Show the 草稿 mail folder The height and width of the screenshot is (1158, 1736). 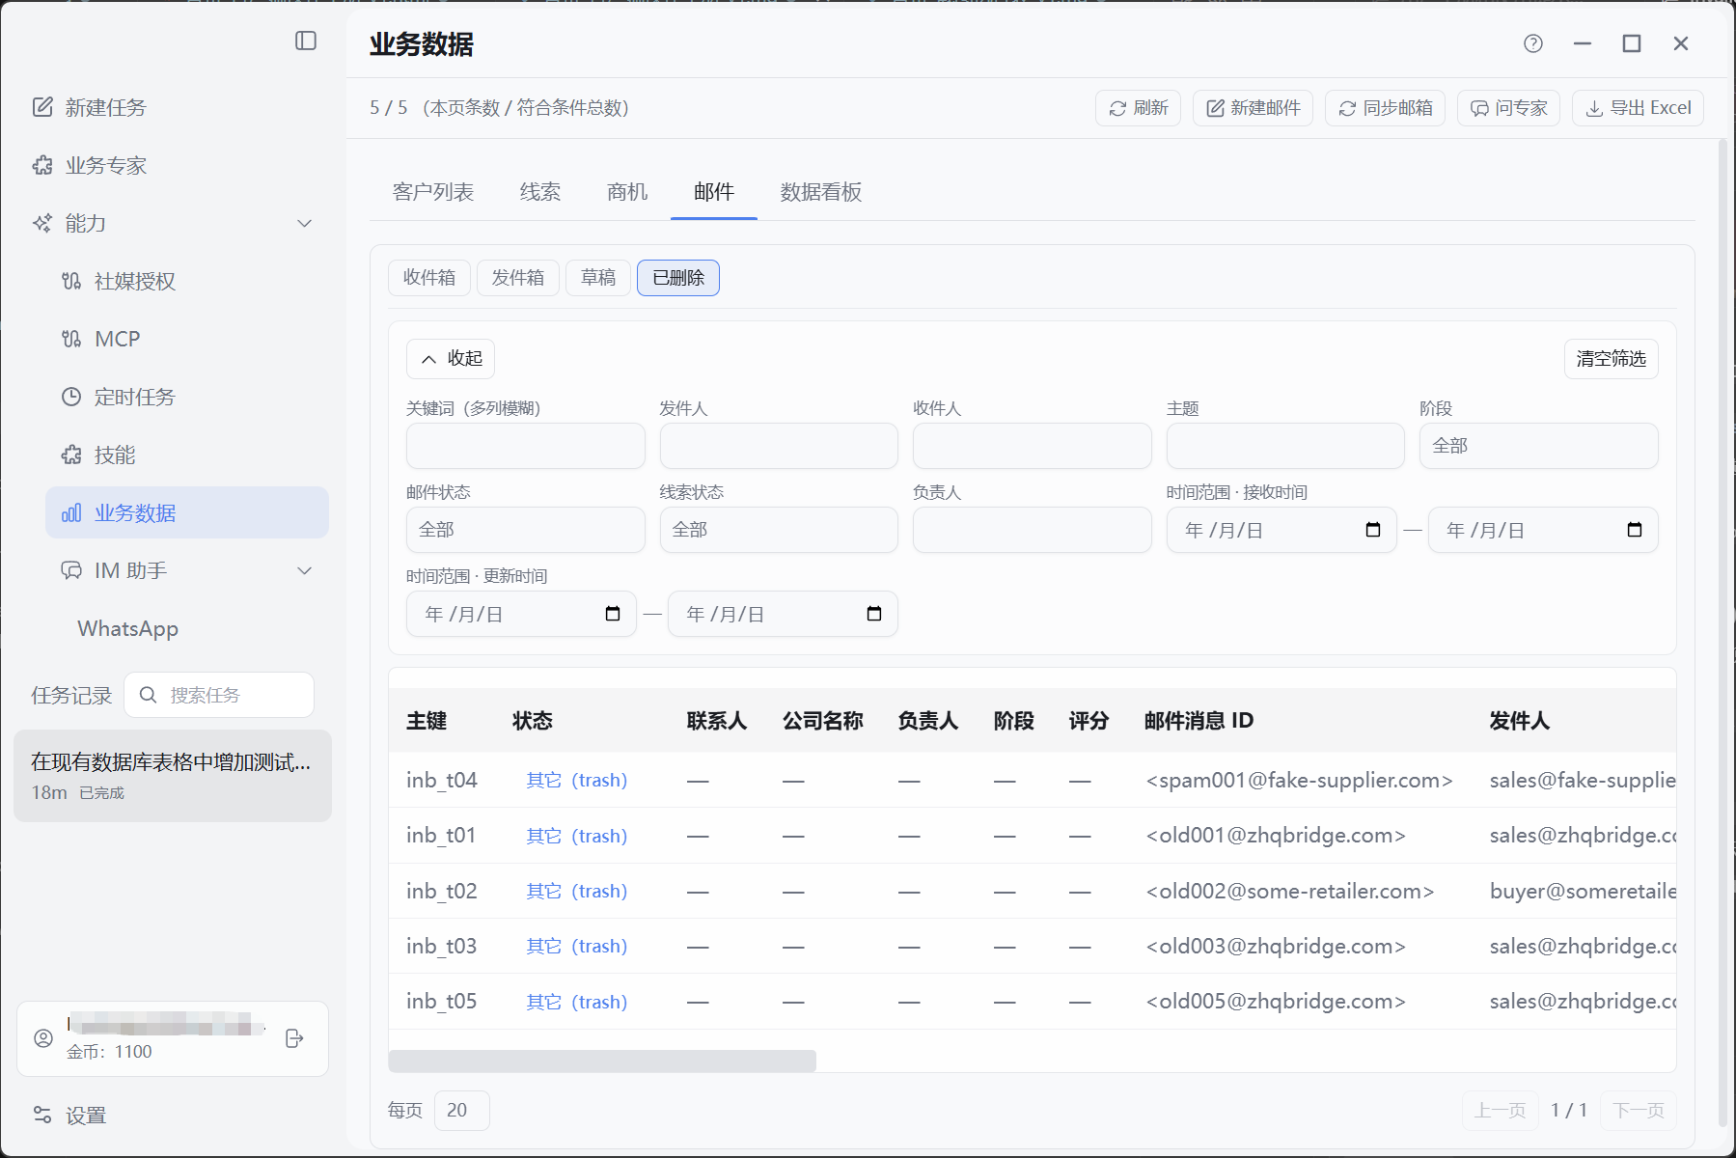(x=598, y=278)
